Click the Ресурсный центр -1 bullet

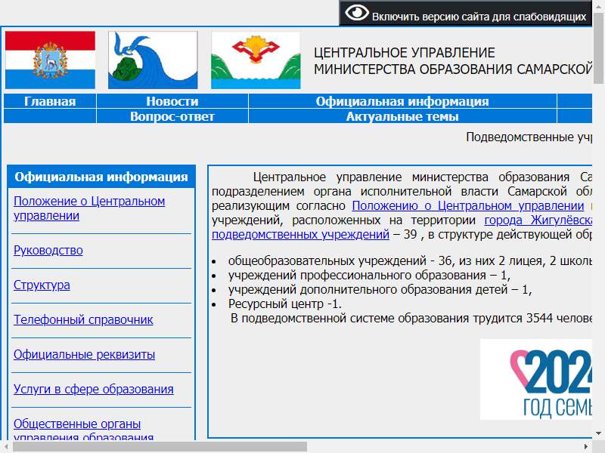(285, 304)
